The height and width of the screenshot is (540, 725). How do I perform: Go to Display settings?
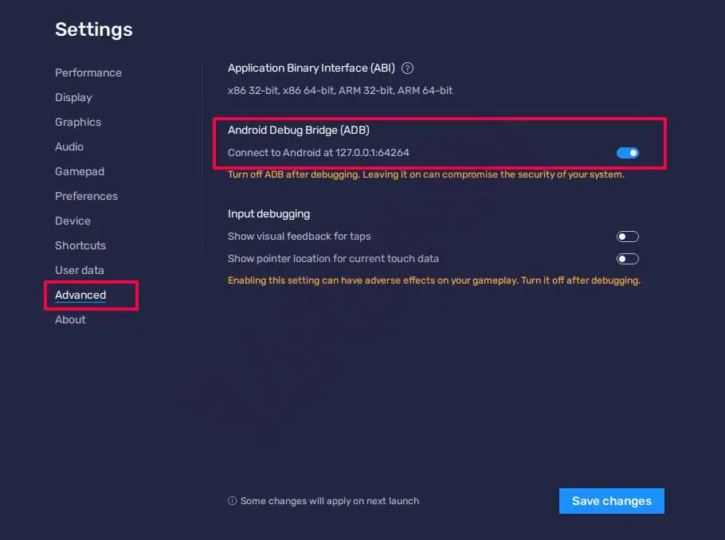click(73, 97)
